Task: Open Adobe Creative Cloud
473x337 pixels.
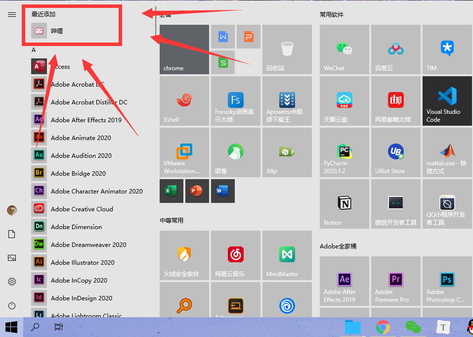Action: (x=90, y=209)
